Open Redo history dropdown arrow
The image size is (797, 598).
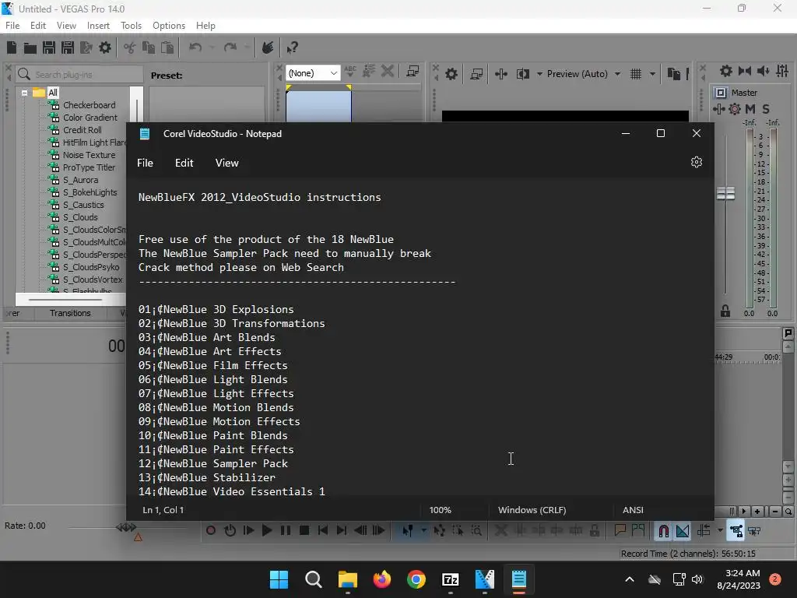(247, 47)
